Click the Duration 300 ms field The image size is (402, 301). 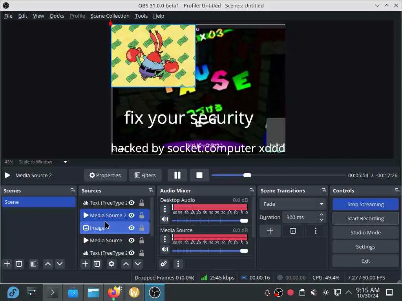tap(300, 217)
